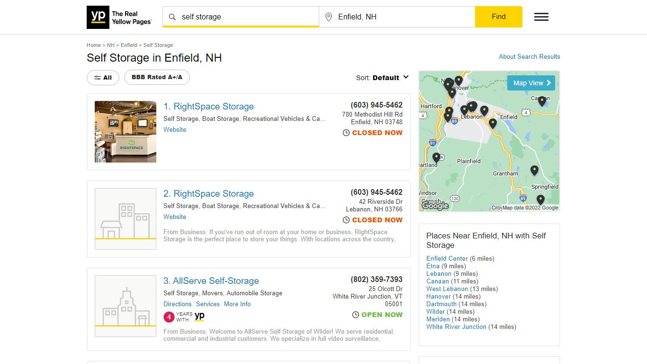Open Meriden nearby place link

point(438,319)
